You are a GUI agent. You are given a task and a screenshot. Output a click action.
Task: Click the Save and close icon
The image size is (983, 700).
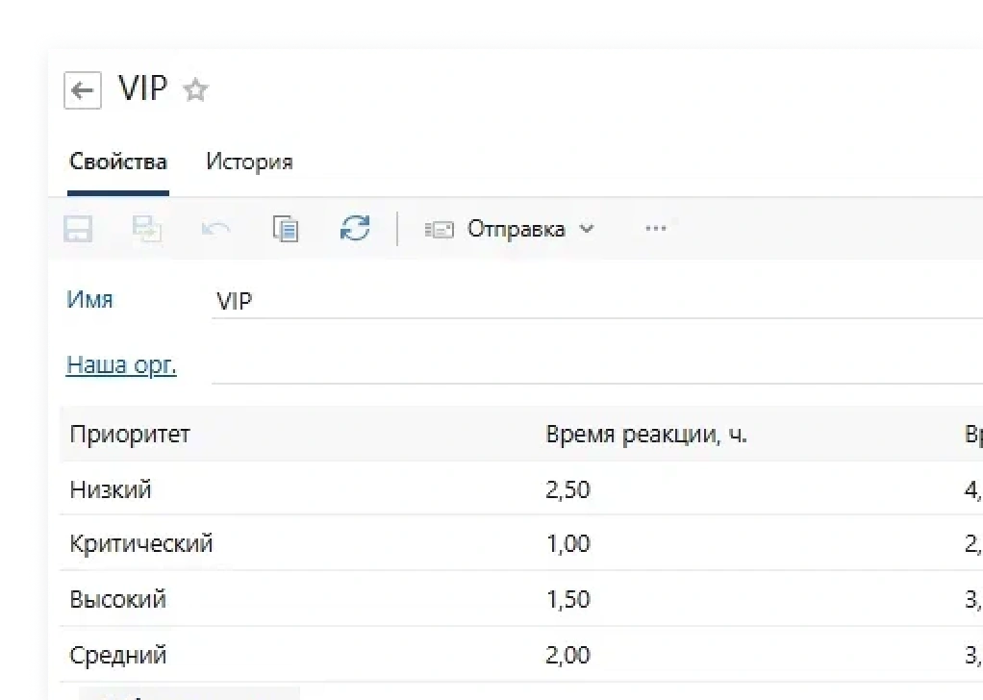147,229
